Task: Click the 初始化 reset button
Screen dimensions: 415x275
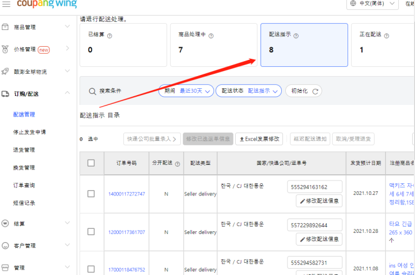Action: click(304, 91)
